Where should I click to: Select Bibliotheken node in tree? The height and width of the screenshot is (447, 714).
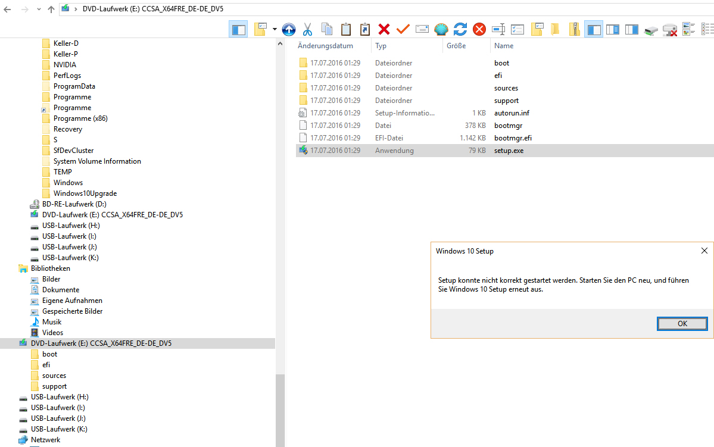[50, 268]
